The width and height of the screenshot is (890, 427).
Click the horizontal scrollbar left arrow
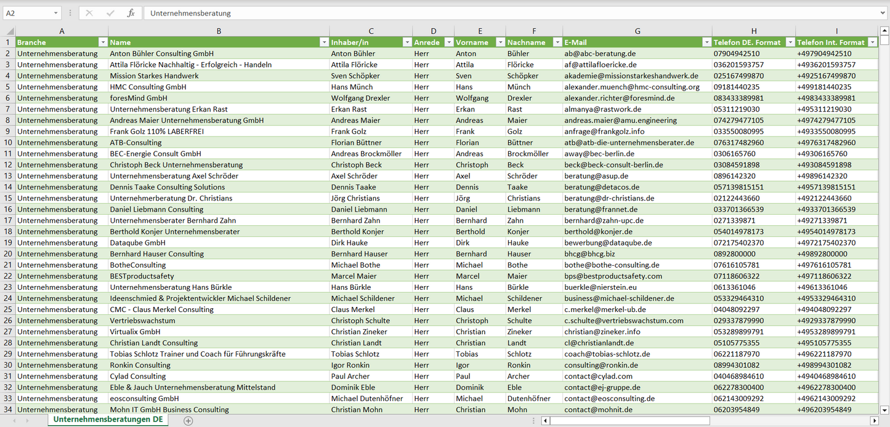point(545,421)
